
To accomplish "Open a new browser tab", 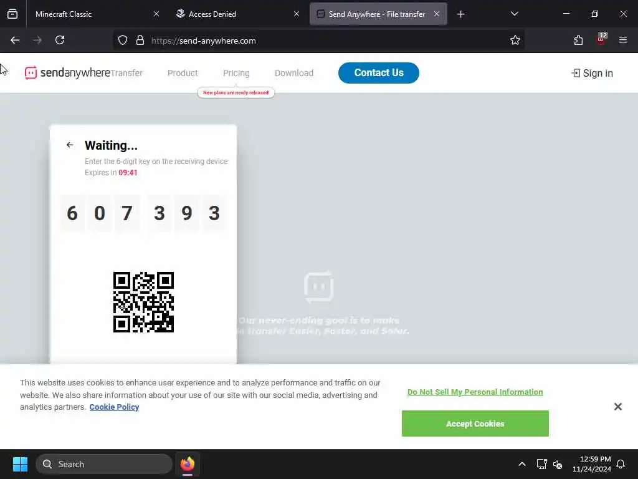I will [x=460, y=14].
